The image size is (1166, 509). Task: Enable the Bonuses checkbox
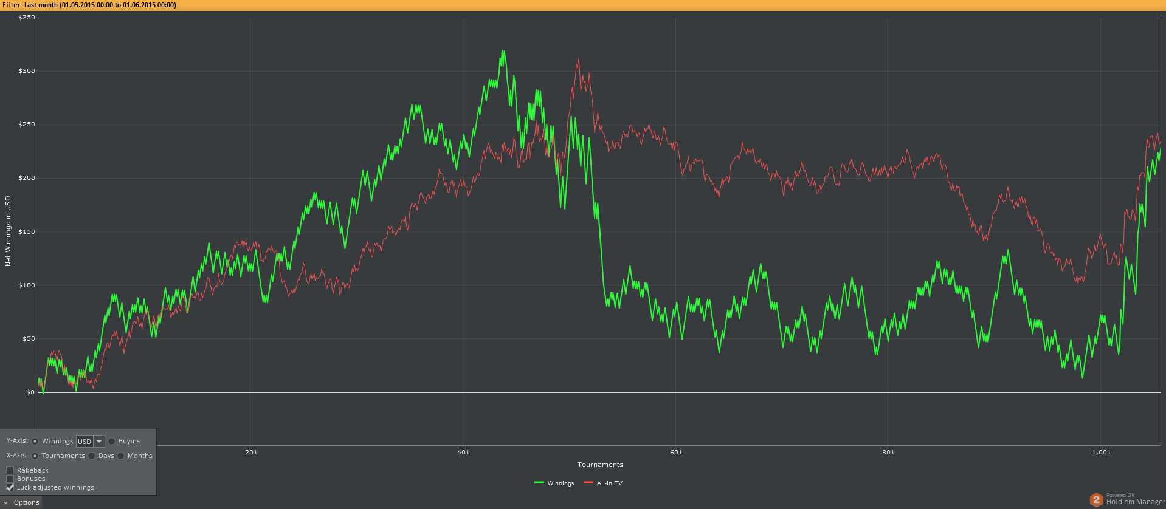coord(10,479)
